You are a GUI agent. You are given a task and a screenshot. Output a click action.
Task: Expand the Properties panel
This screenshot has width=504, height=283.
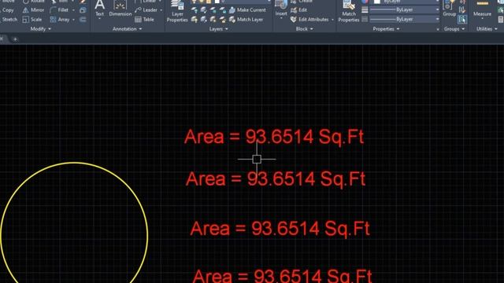click(386, 29)
